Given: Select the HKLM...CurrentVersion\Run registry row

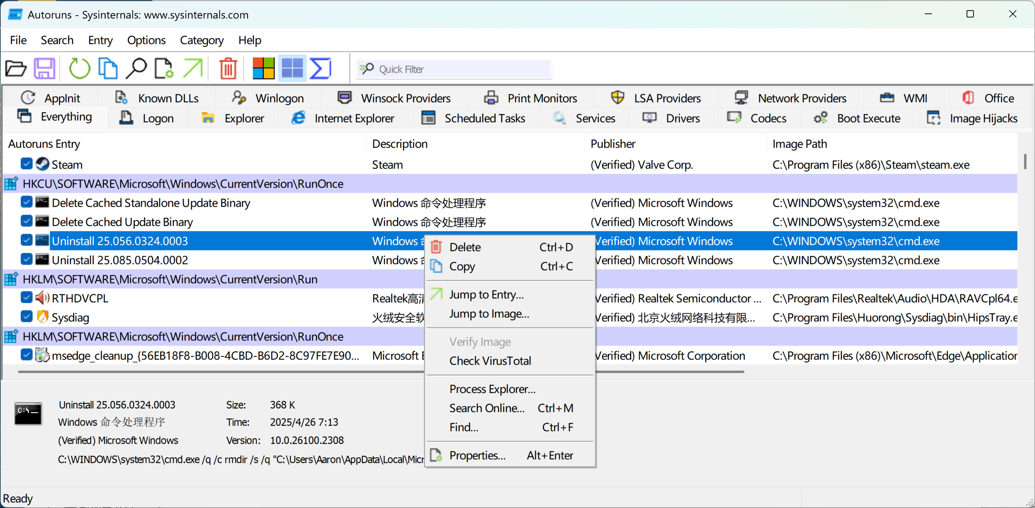Looking at the screenshot, I should [510, 279].
